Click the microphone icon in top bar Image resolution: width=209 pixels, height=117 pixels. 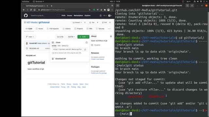tap(201, 1)
